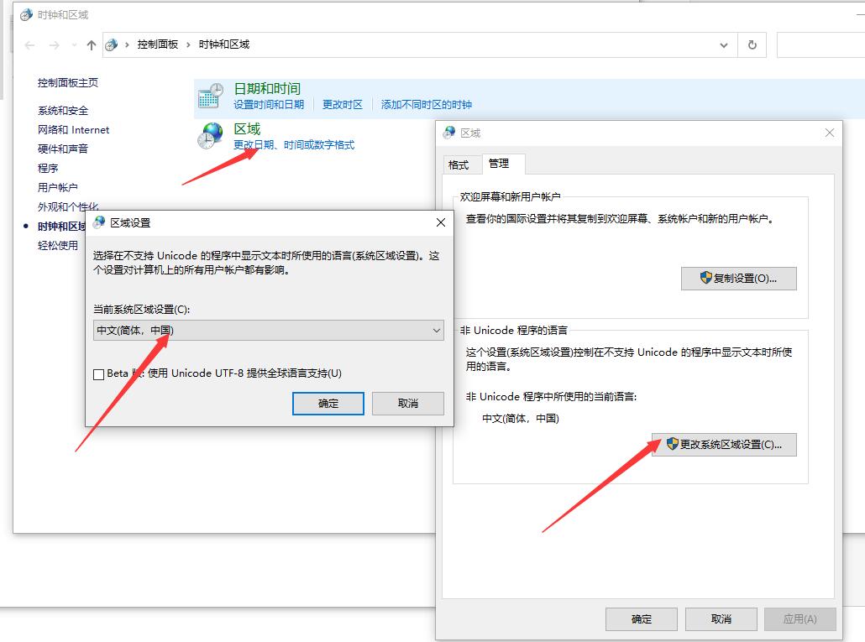Click the Region Settings dialog title icon
The height and width of the screenshot is (642, 865).
tap(99, 222)
